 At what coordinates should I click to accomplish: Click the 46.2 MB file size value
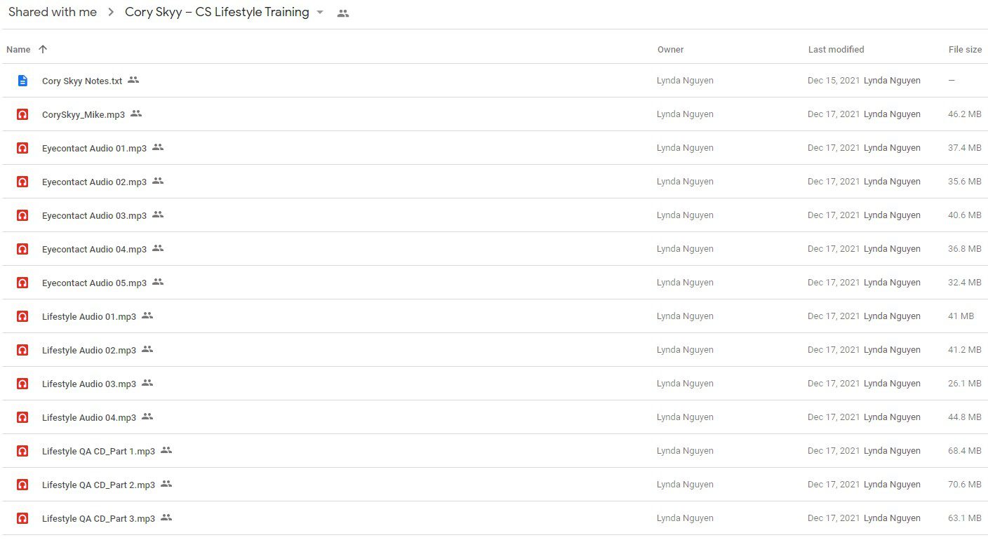coord(964,114)
